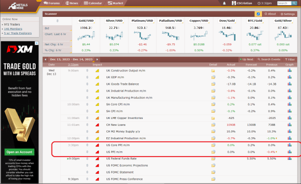Open the Scanner About link
The image size is (301, 184).
click(270, 14)
